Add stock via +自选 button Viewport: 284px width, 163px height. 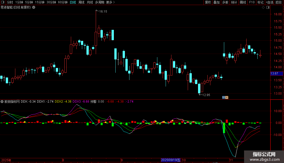click(x=269, y=2)
